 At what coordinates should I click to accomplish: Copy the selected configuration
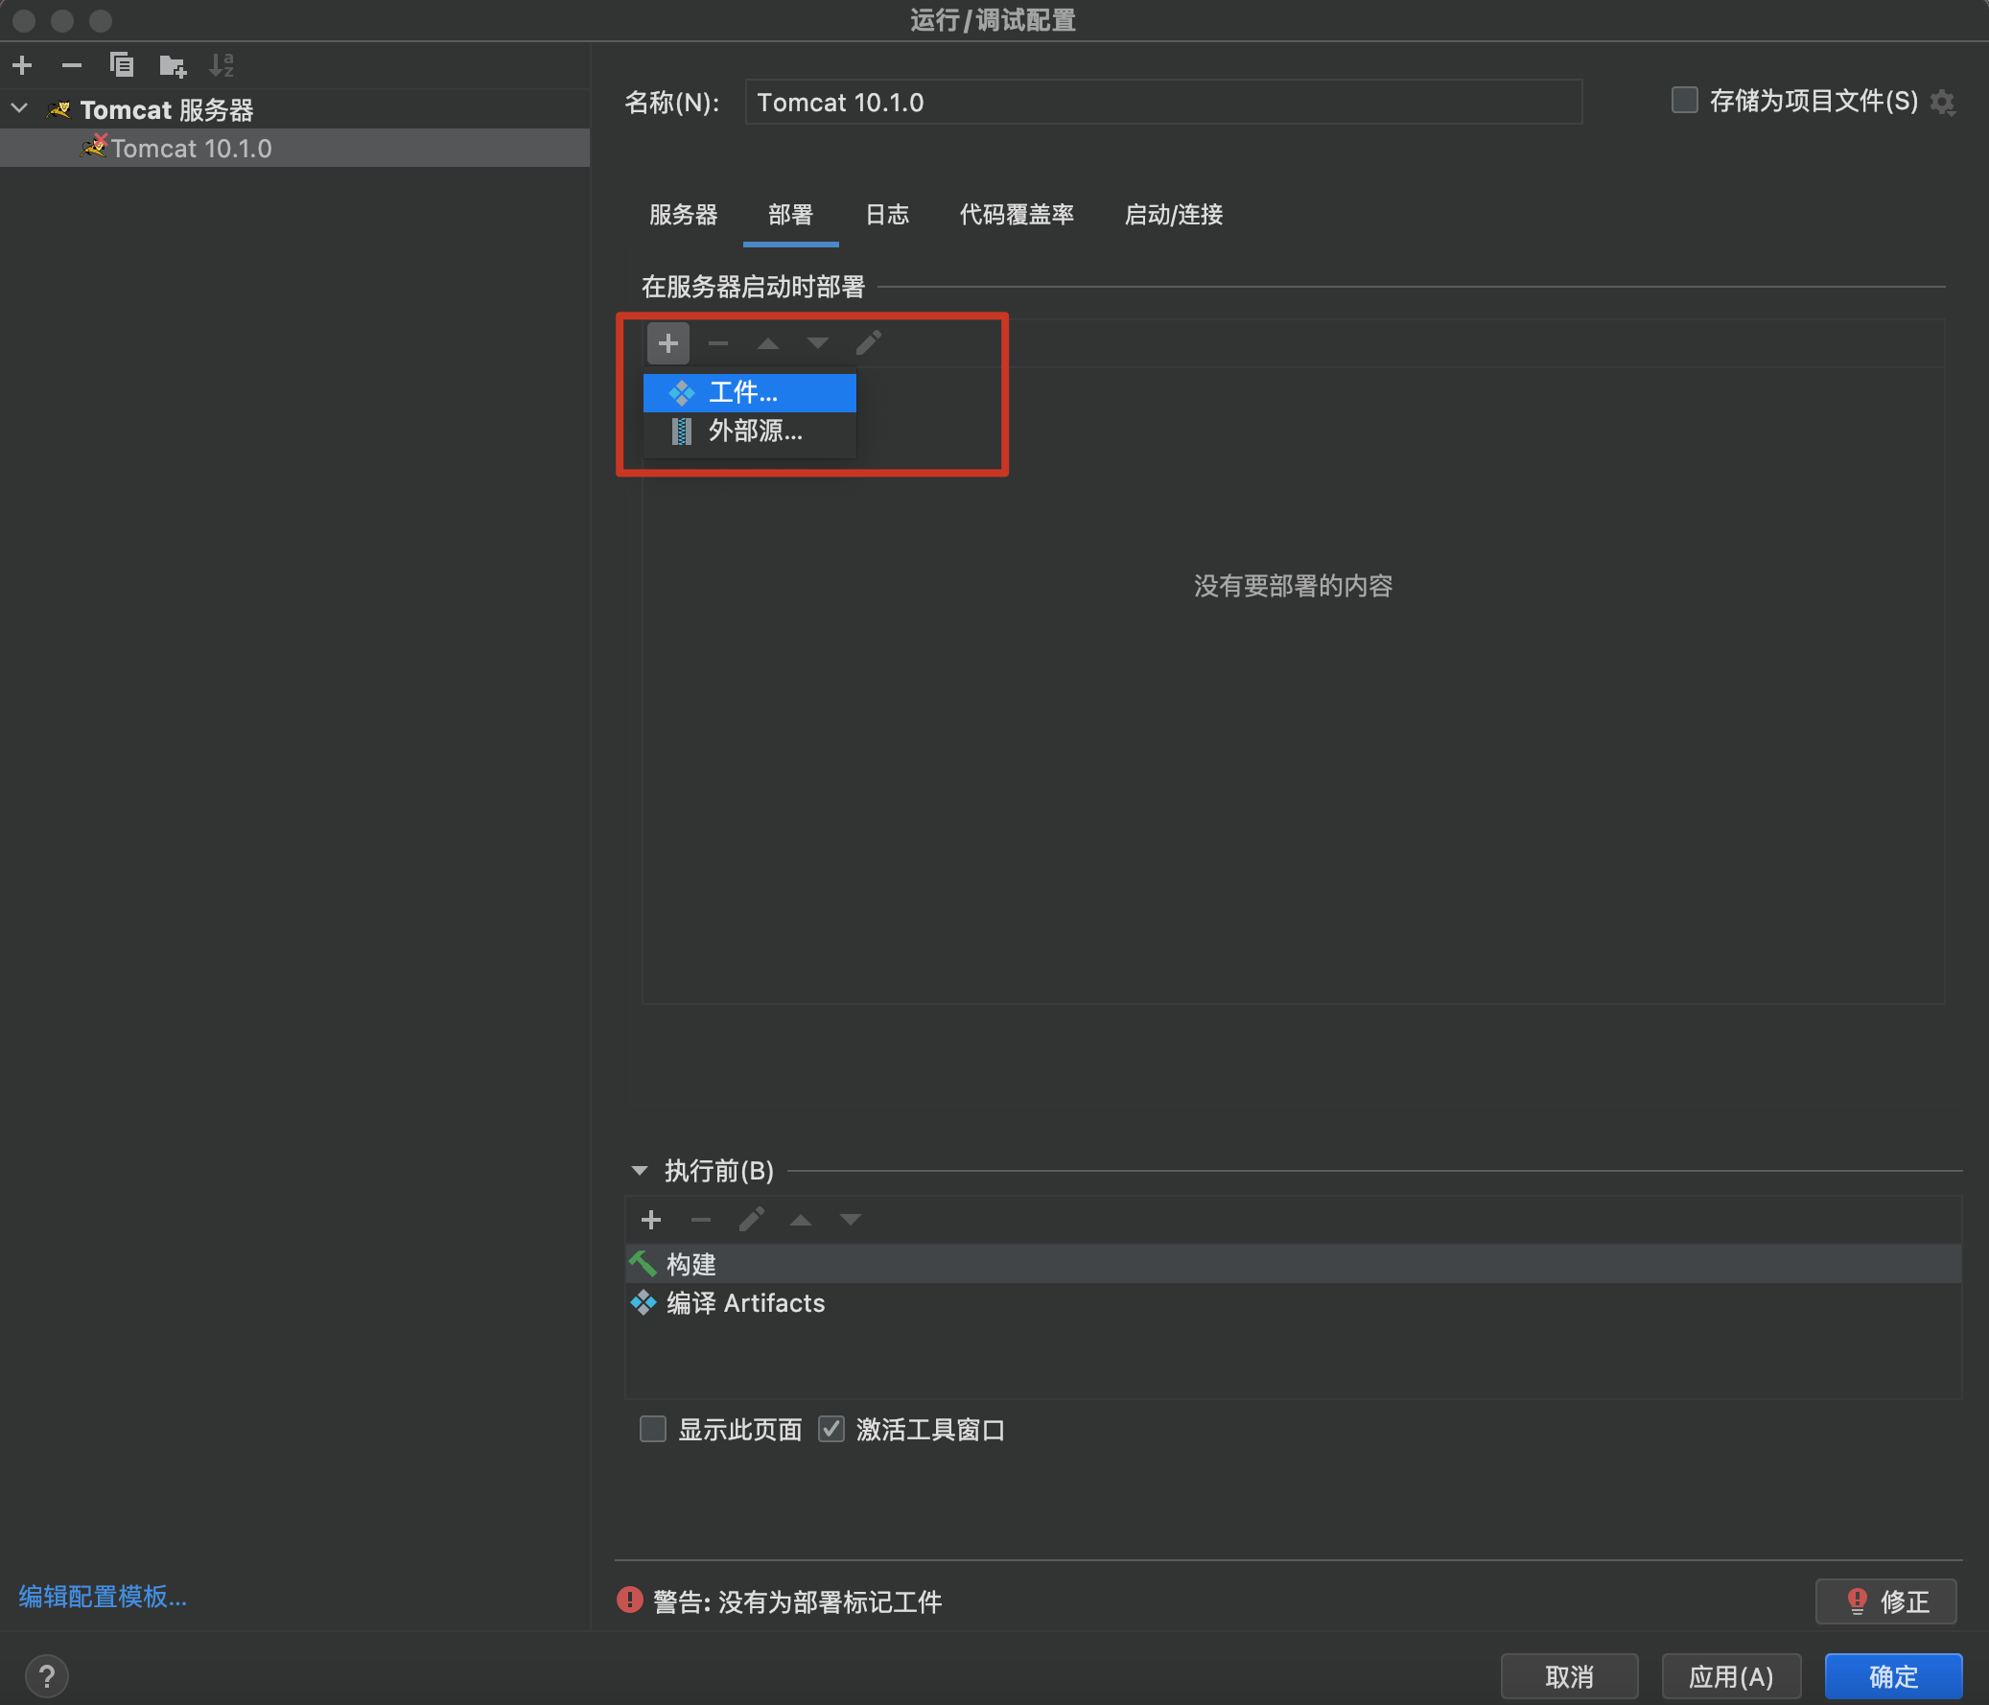[122, 65]
